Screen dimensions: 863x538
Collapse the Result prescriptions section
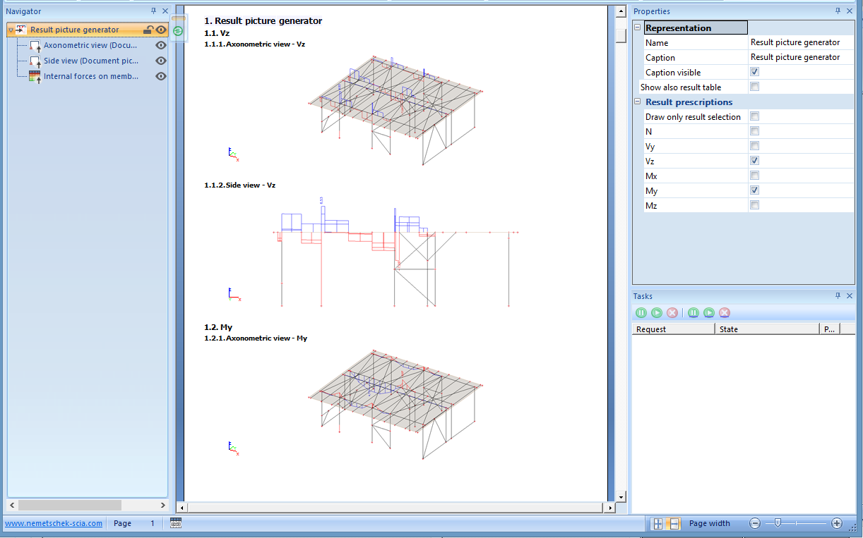[638, 102]
